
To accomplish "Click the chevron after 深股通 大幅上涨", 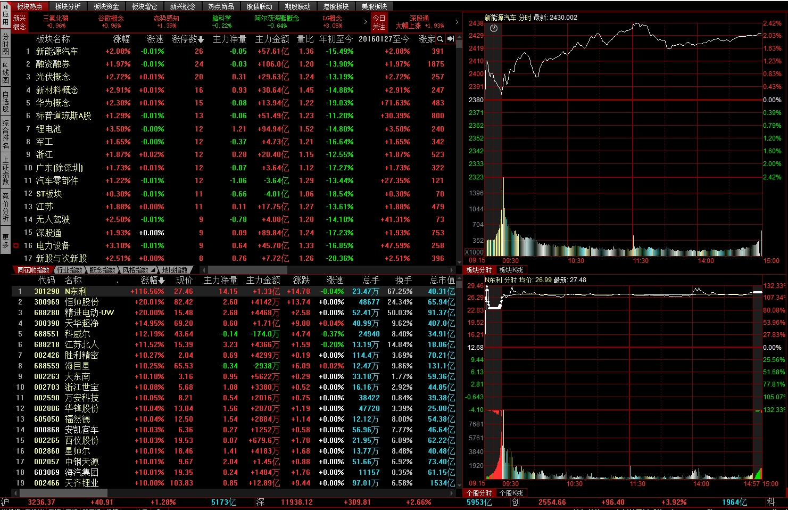I will 457,22.
